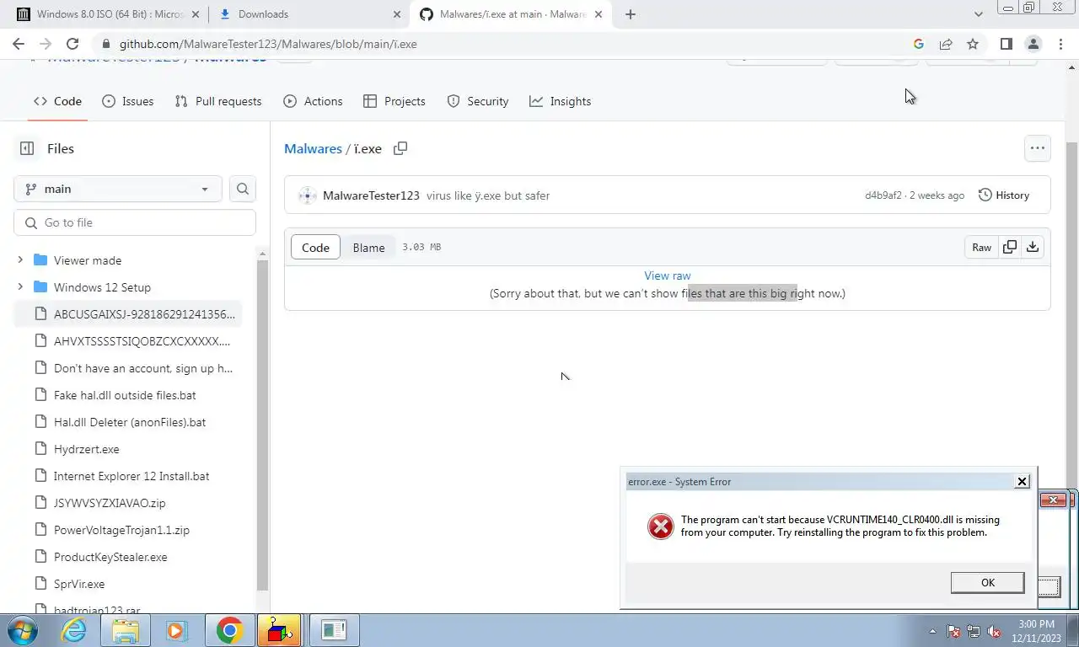1079x647 pixels.
Task: Copy path icon next to ï.exe
Action: pyautogui.click(x=400, y=148)
